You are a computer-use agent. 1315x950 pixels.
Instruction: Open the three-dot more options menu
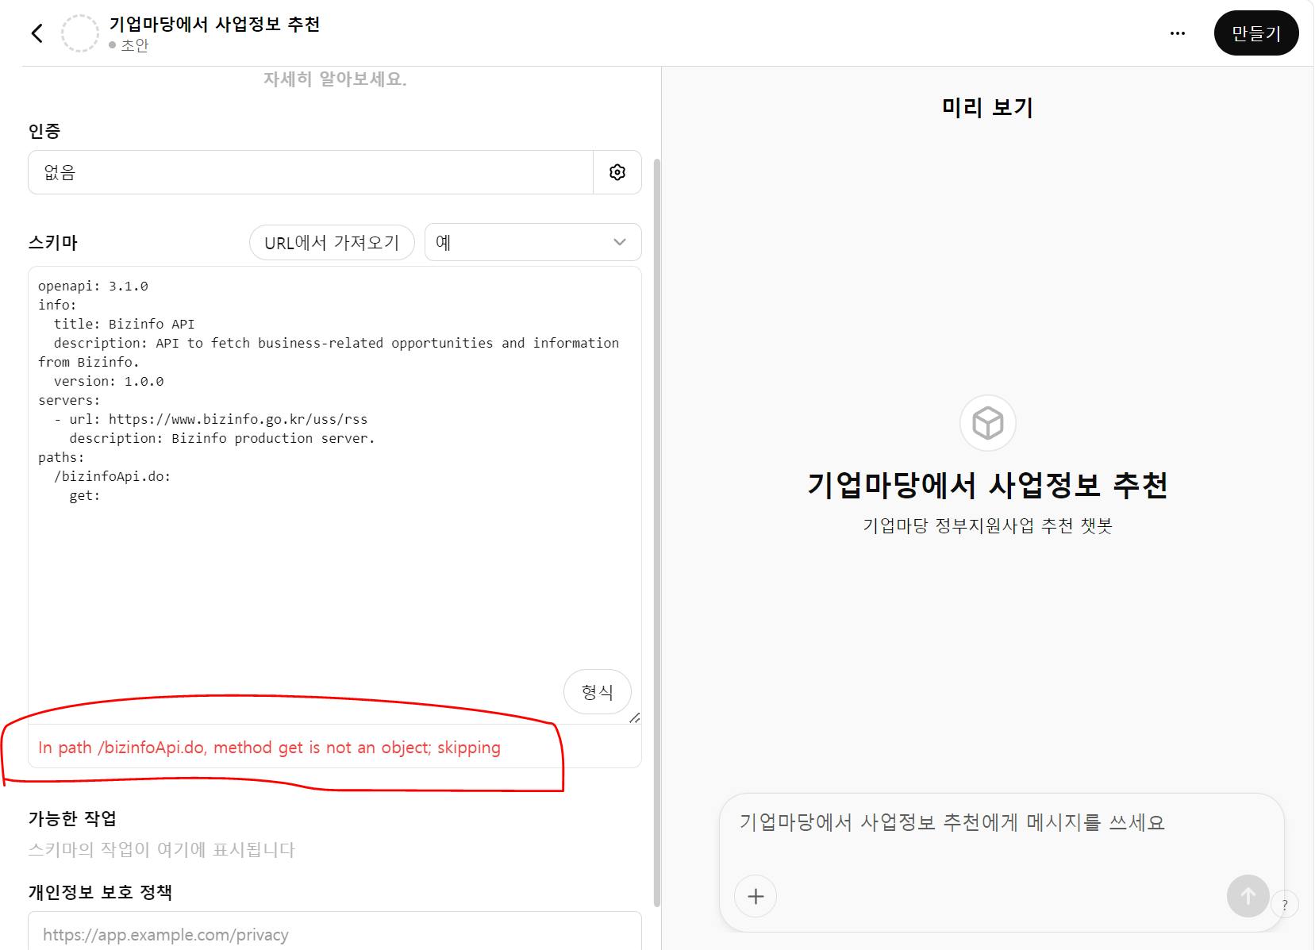point(1178,33)
